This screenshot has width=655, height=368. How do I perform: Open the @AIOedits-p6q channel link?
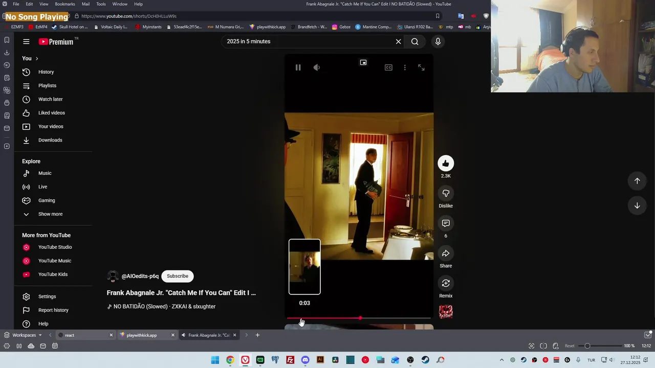click(x=140, y=276)
